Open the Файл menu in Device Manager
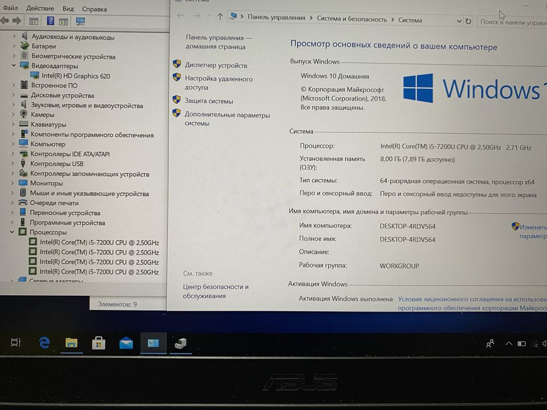 tap(10, 8)
